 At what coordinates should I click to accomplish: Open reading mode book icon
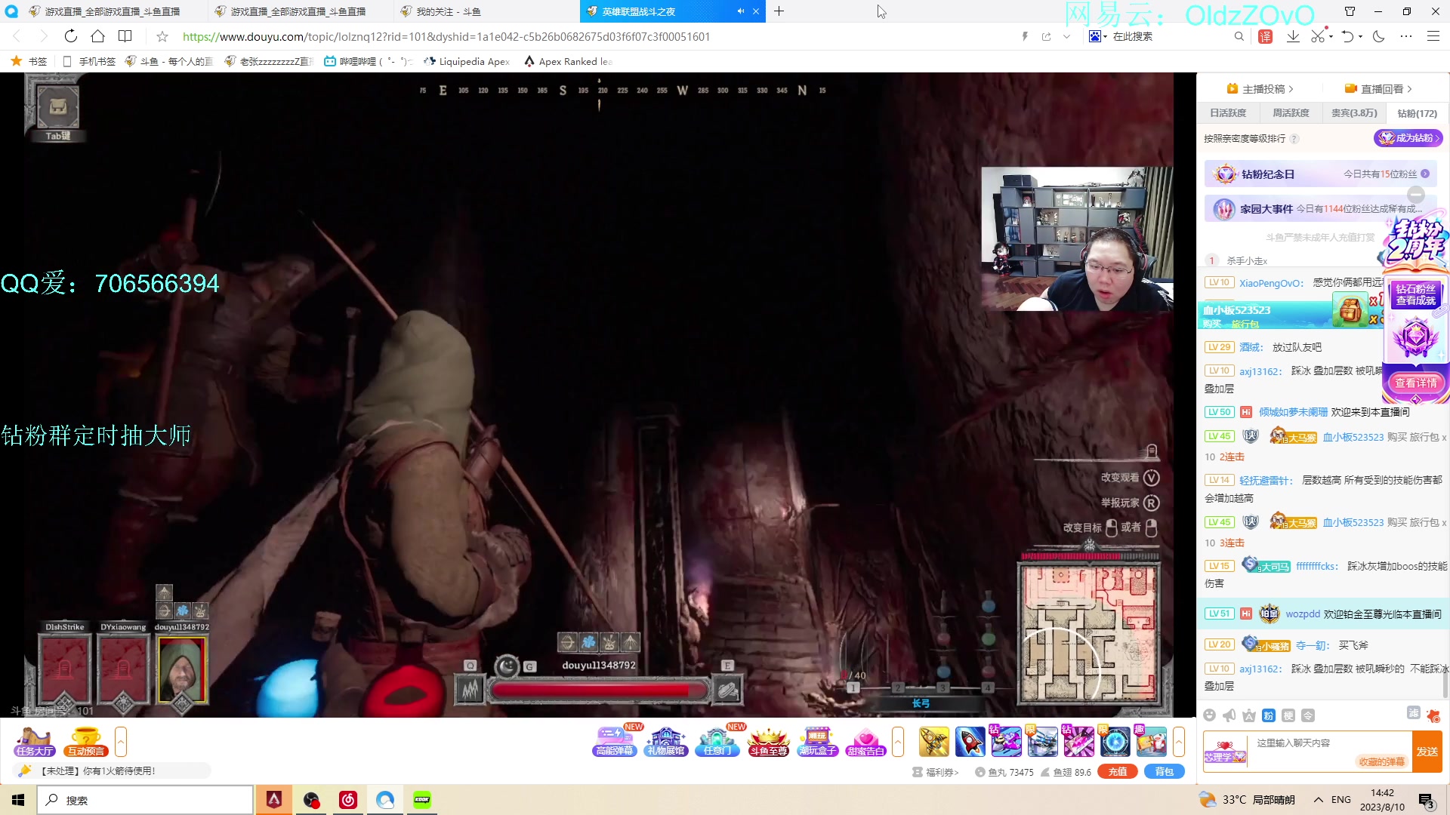[x=125, y=36]
